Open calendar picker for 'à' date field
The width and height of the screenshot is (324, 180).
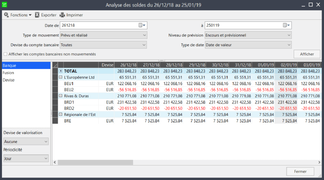pyautogui.click(x=286, y=25)
